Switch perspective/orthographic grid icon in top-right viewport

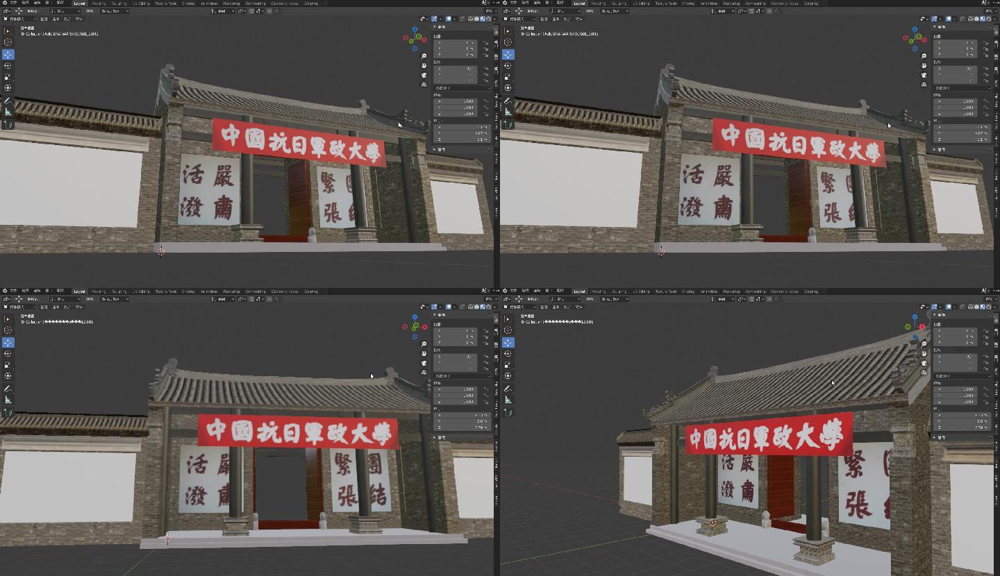click(924, 85)
